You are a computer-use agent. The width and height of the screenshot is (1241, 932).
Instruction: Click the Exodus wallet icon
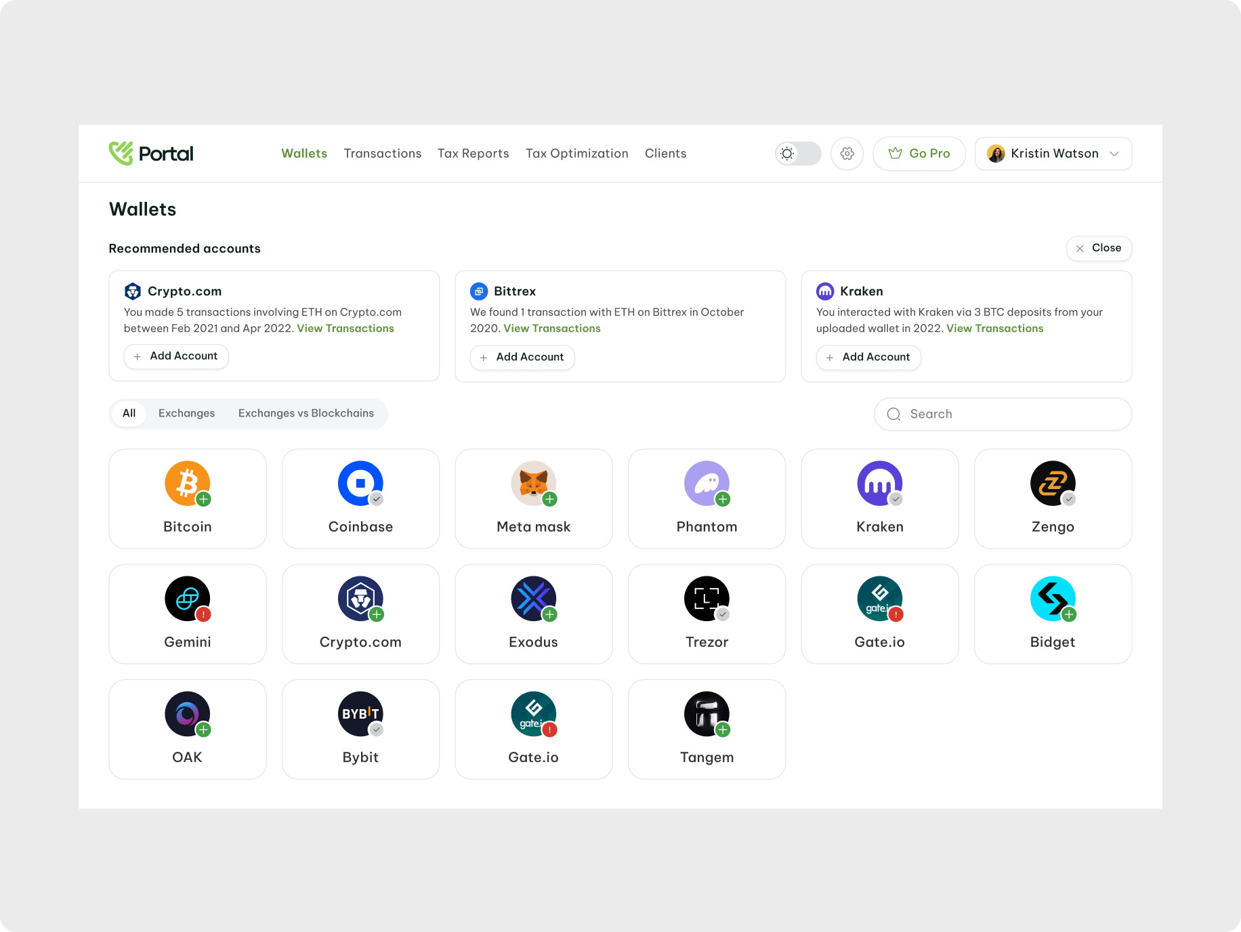click(533, 599)
